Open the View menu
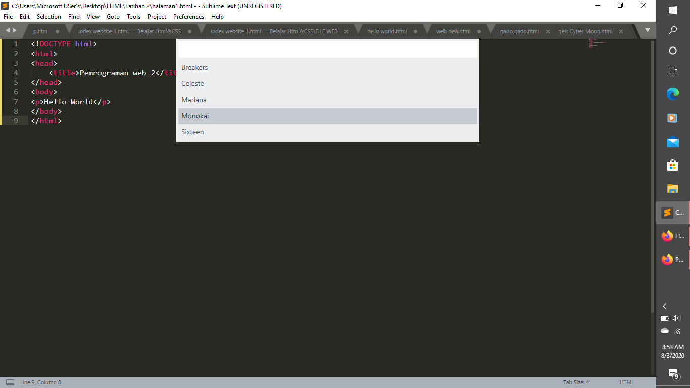 [x=93, y=17]
